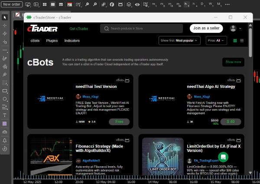
Task: Select m30 timeframe
Action: click(x=179, y=4)
